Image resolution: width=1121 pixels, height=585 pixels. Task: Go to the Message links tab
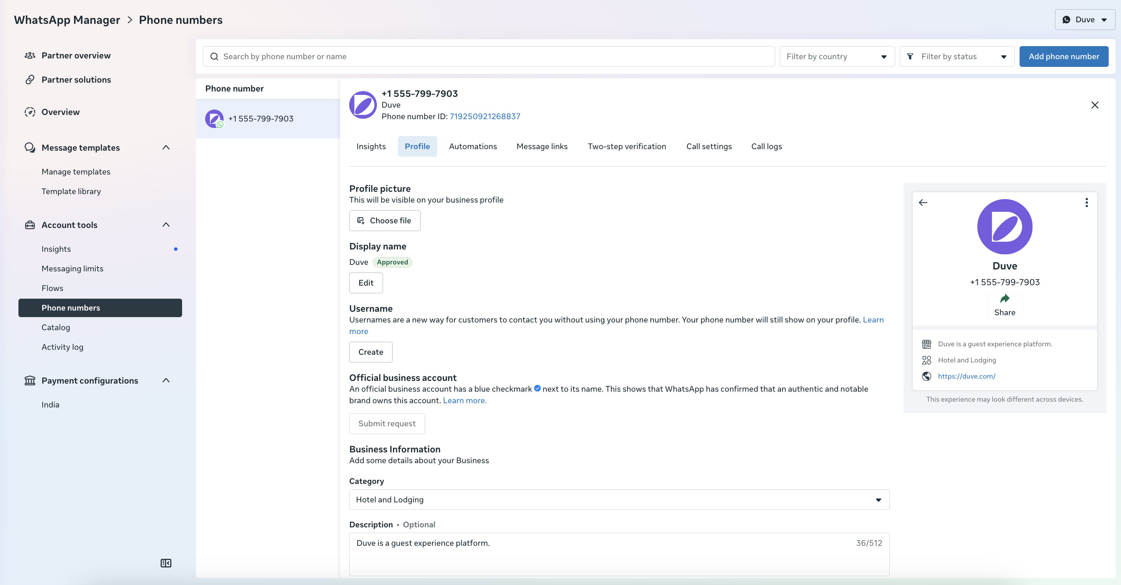[x=542, y=147]
